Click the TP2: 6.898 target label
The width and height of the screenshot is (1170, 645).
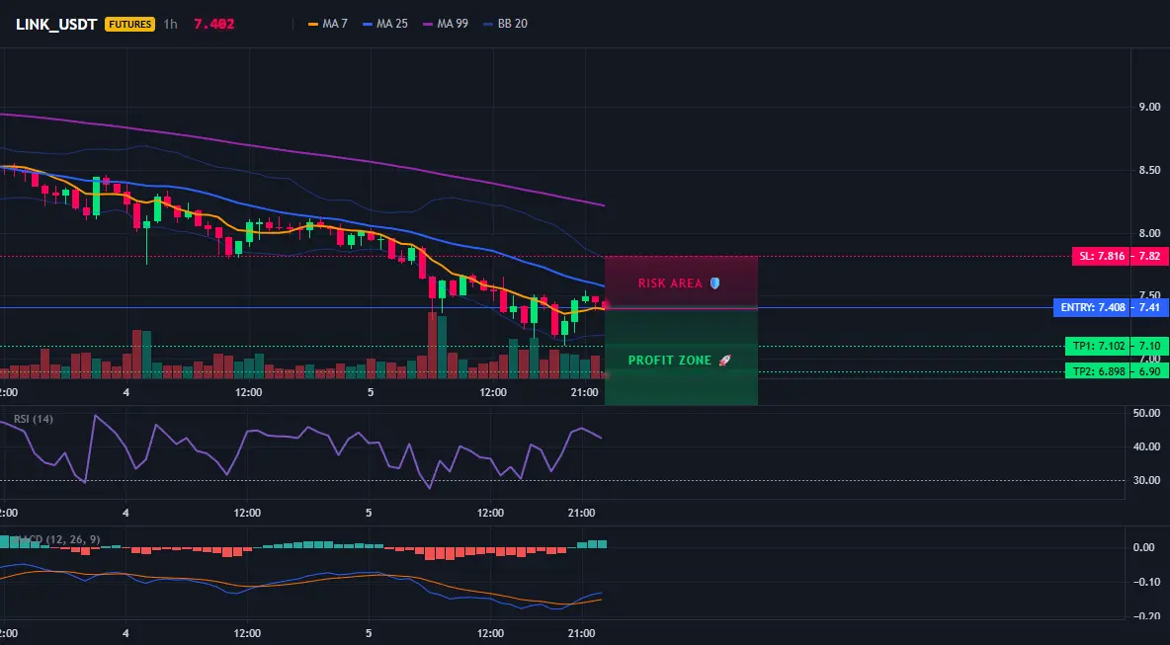coord(1097,371)
